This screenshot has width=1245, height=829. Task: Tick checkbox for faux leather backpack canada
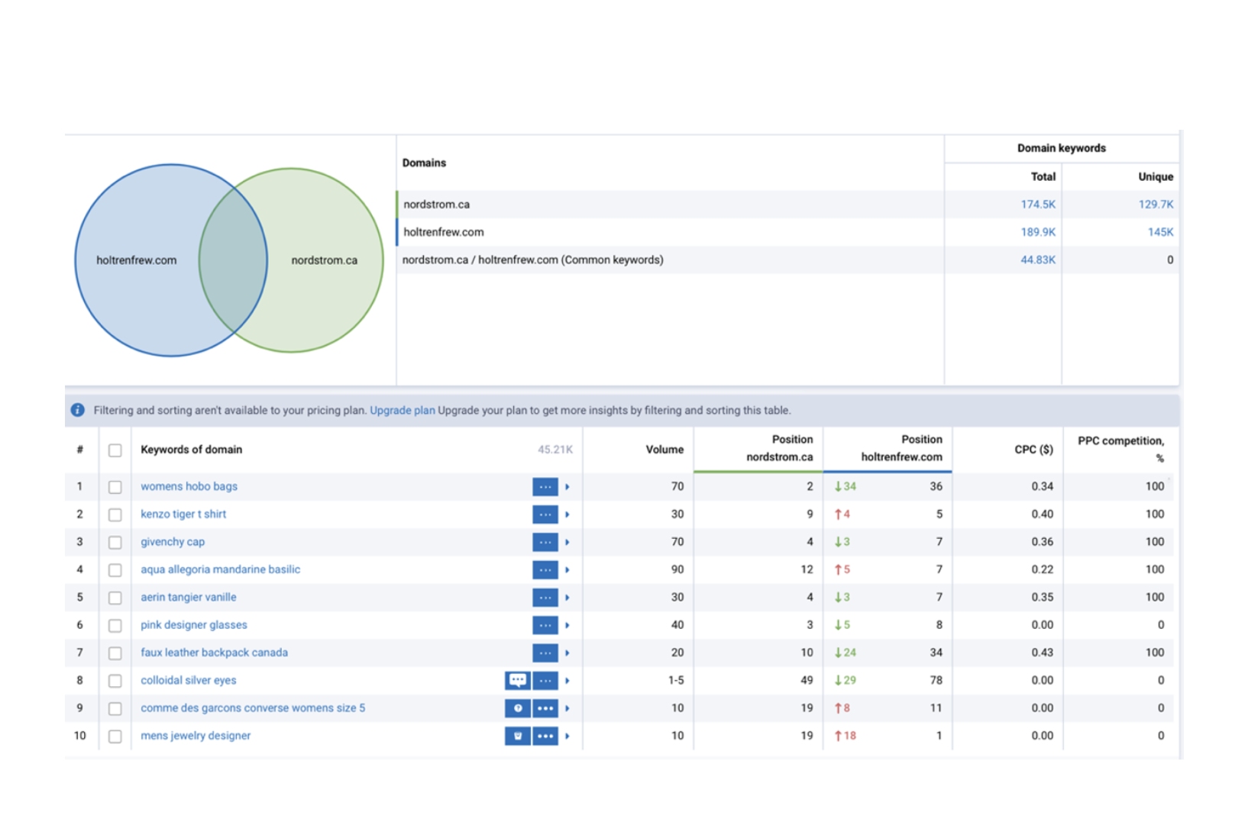pos(115,653)
